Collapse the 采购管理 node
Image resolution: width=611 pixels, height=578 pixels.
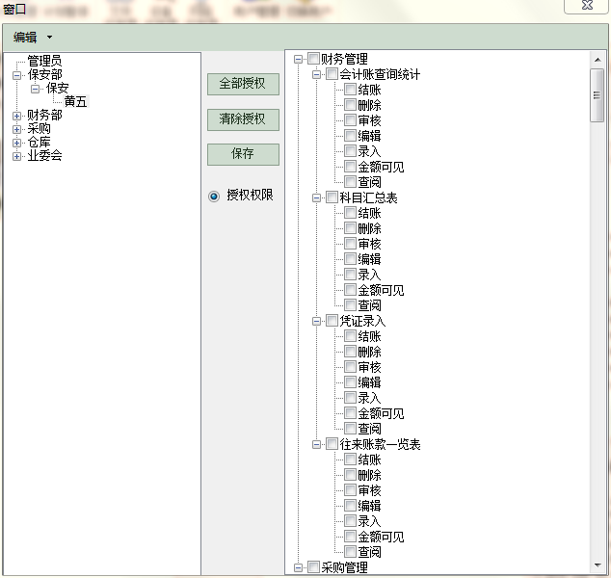tap(298, 567)
